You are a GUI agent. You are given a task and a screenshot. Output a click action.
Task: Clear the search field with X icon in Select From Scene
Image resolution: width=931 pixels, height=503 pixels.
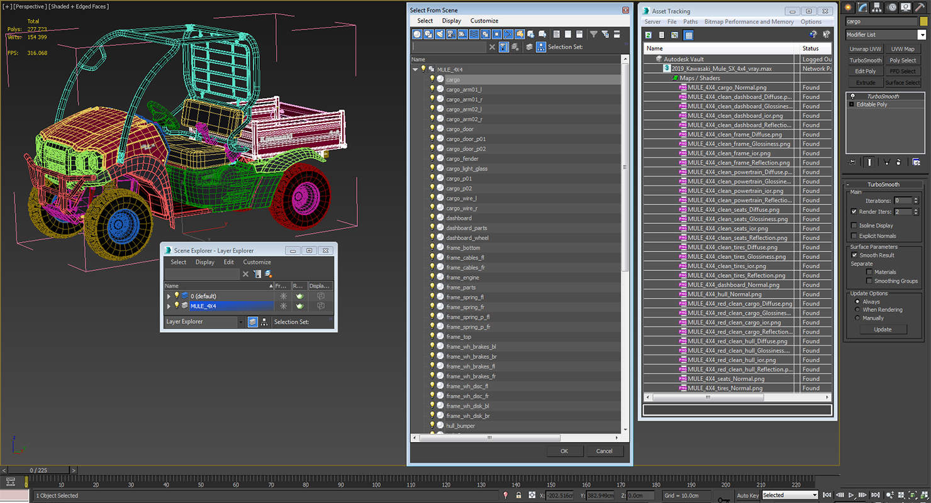click(492, 47)
